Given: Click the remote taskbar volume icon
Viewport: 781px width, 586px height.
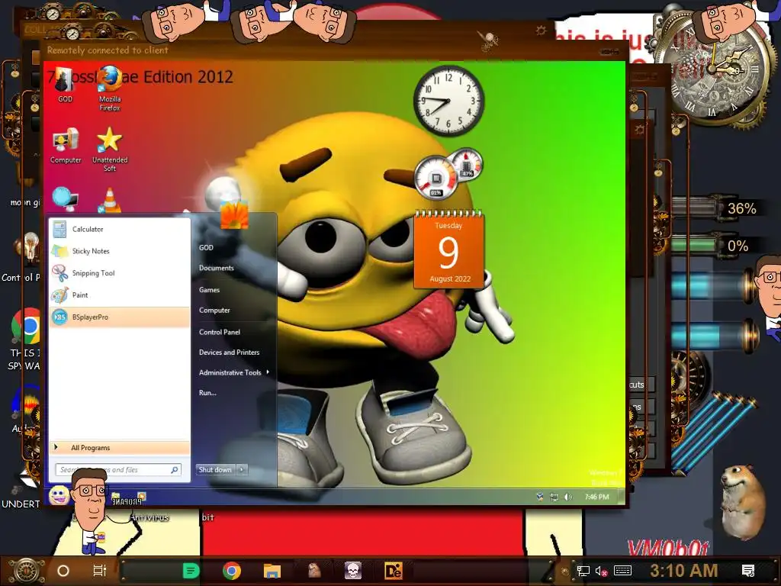Looking at the screenshot, I should [567, 497].
